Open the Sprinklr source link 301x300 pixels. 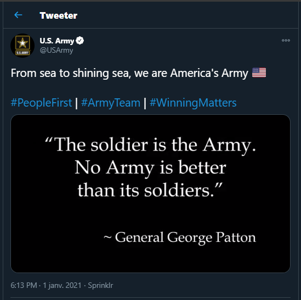pyautogui.click(x=100, y=285)
